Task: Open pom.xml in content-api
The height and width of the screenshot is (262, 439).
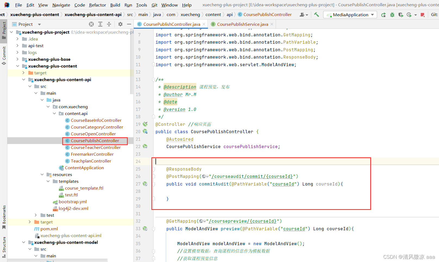Action: (49, 229)
